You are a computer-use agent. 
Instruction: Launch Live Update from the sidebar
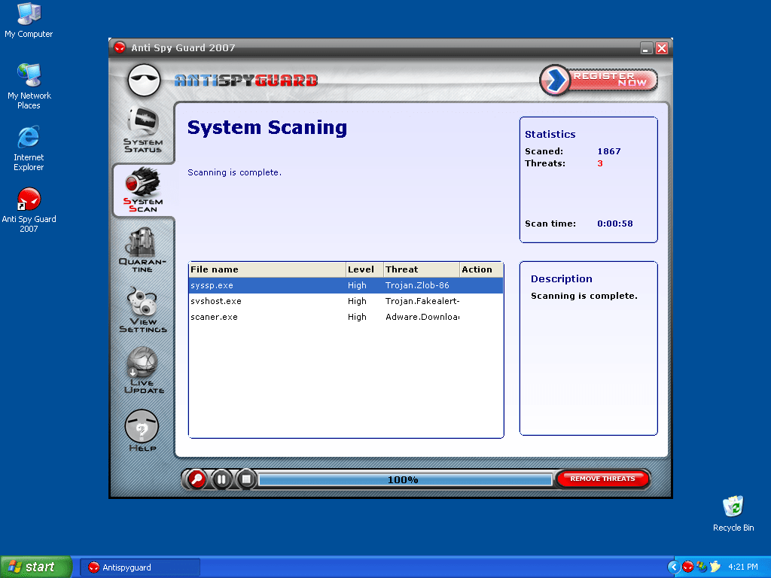click(142, 370)
